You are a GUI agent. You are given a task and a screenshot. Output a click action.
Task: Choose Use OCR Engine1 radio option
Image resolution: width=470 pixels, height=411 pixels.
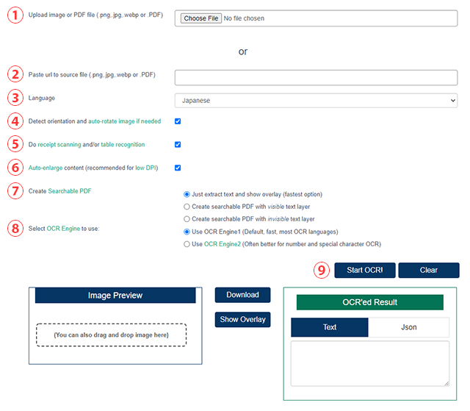187,232
